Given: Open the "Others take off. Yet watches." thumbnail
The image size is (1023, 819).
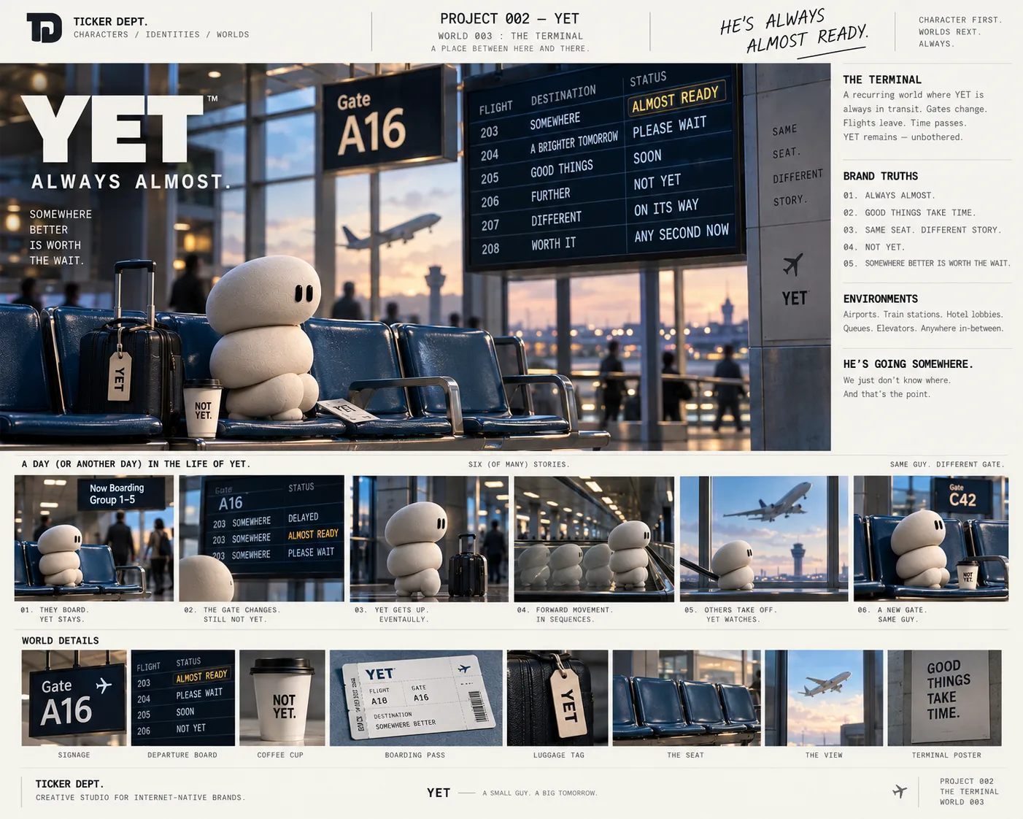Looking at the screenshot, I should point(764,539).
